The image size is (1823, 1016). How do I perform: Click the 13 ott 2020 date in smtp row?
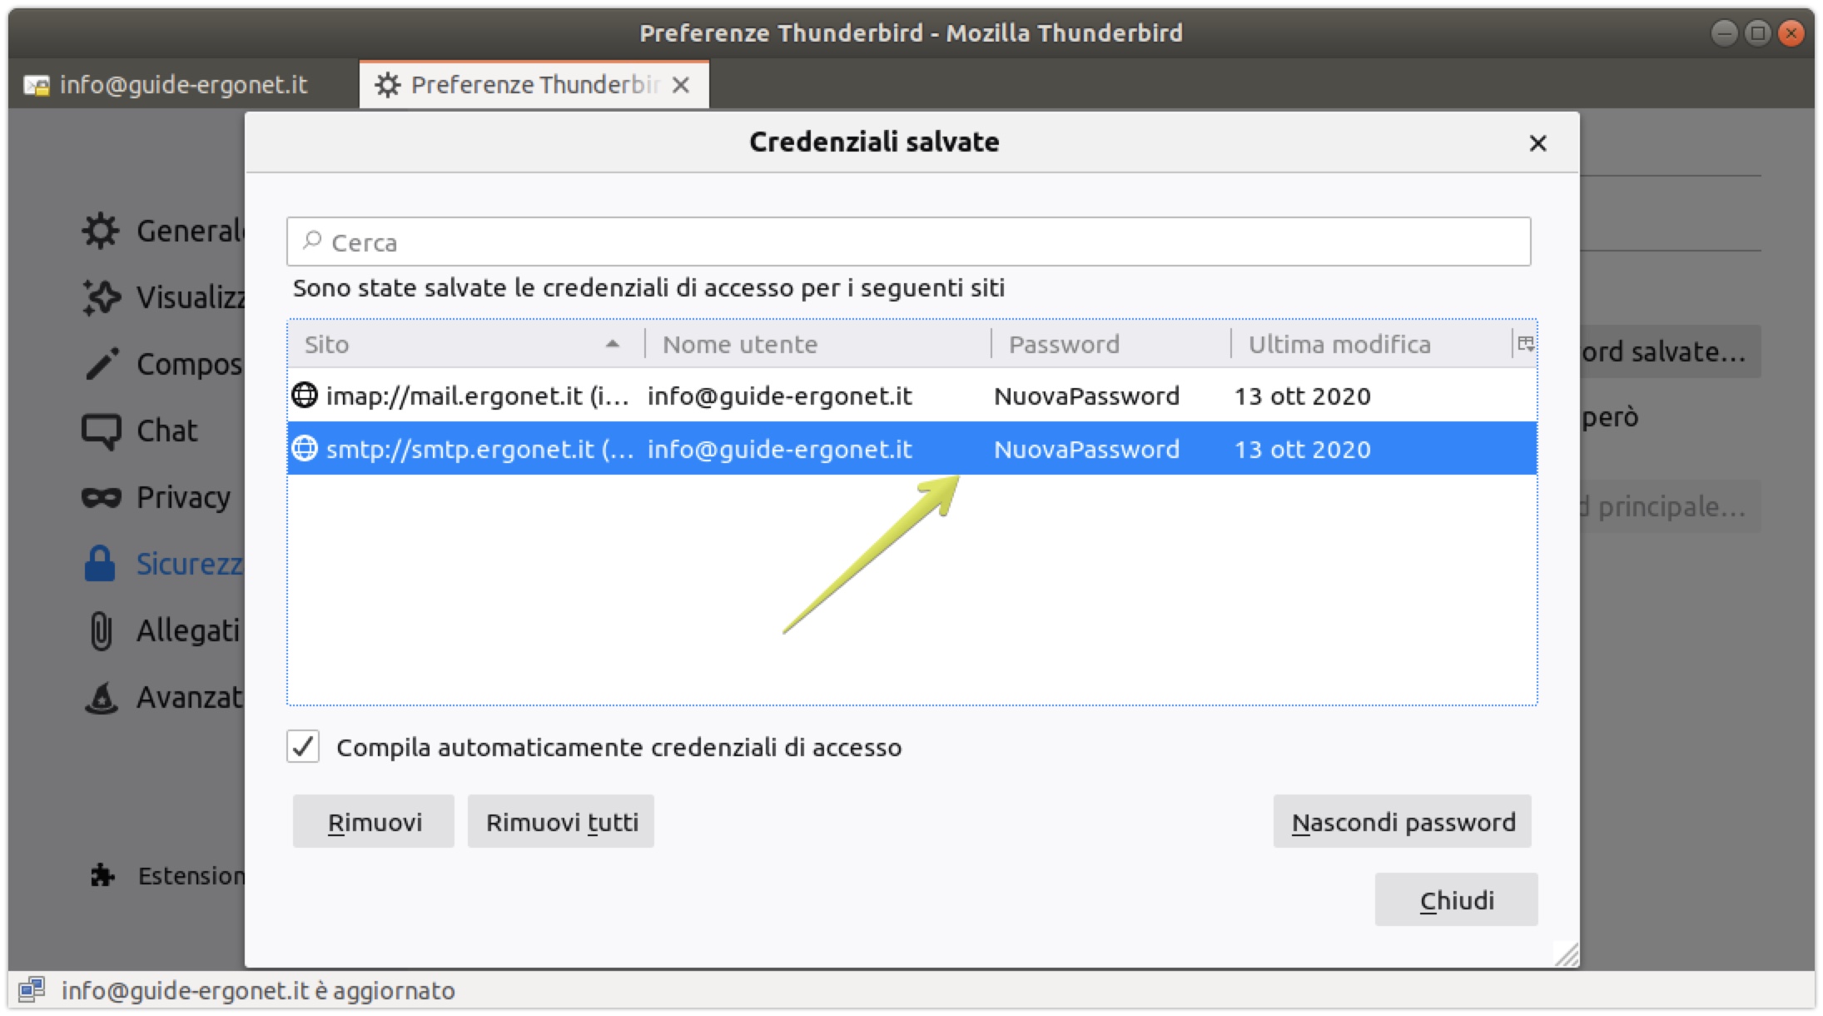point(1302,449)
